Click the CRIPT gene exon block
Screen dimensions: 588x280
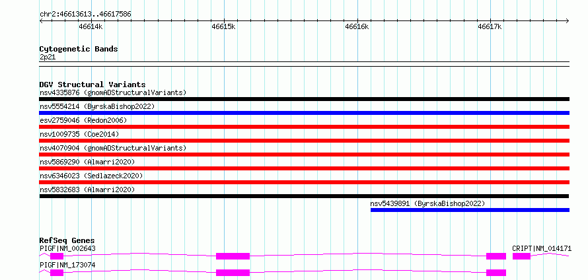pos(522,256)
